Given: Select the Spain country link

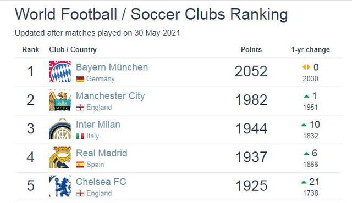Looking at the screenshot, I should [95, 165].
